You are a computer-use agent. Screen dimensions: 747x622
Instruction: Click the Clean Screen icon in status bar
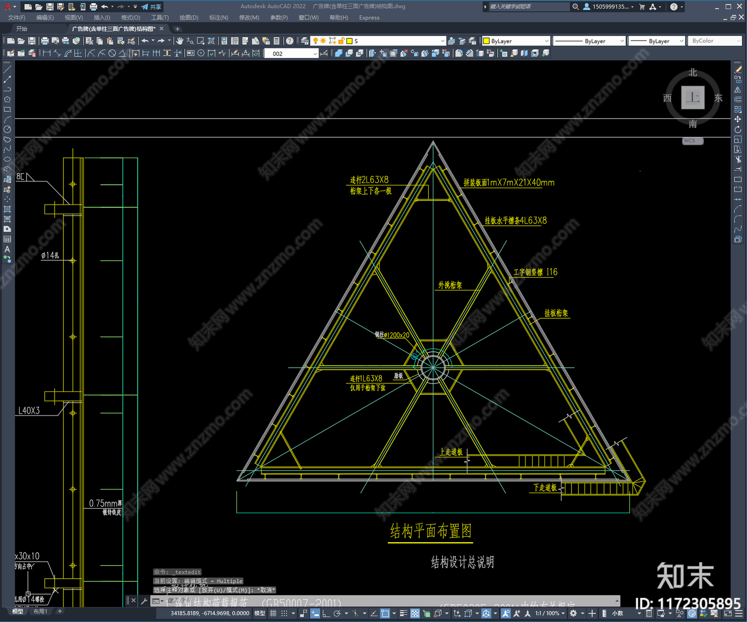tap(728, 614)
